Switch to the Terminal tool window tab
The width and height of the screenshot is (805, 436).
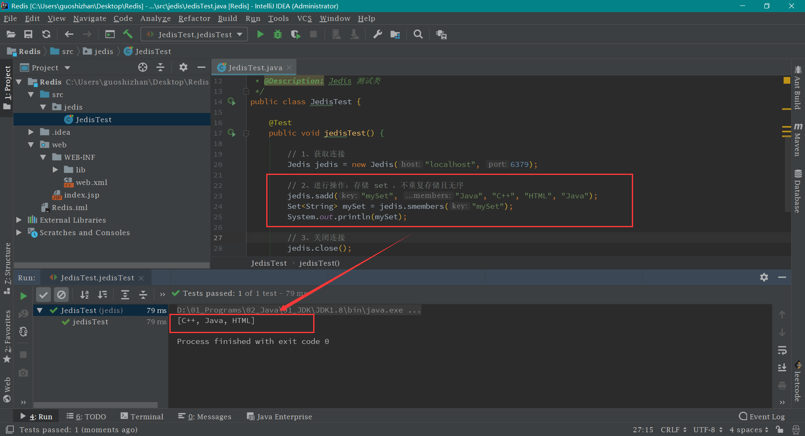tap(142, 416)
